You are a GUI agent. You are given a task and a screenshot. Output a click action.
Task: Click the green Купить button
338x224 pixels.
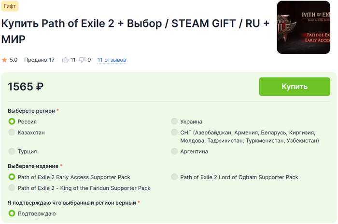[x=295, y=87]
